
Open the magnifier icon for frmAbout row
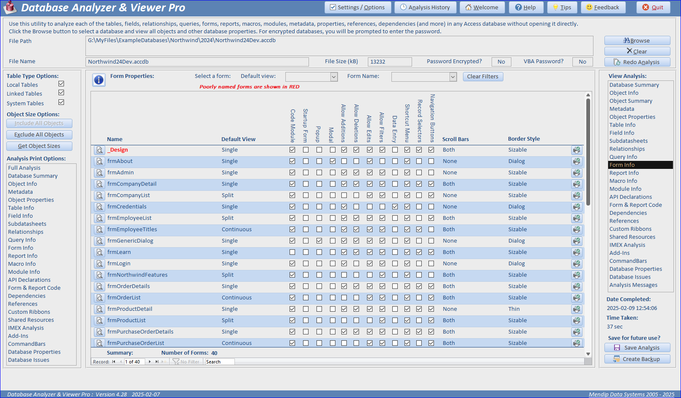[99, 161]
